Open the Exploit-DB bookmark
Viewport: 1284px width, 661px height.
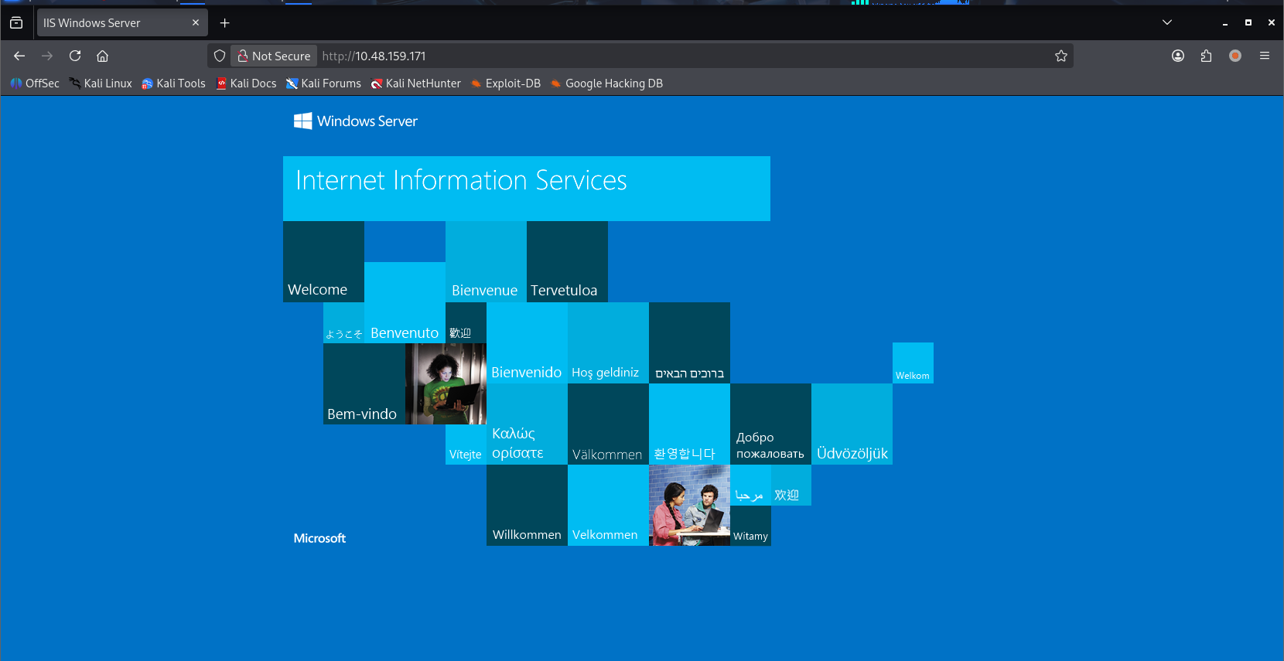pos(505,83)
